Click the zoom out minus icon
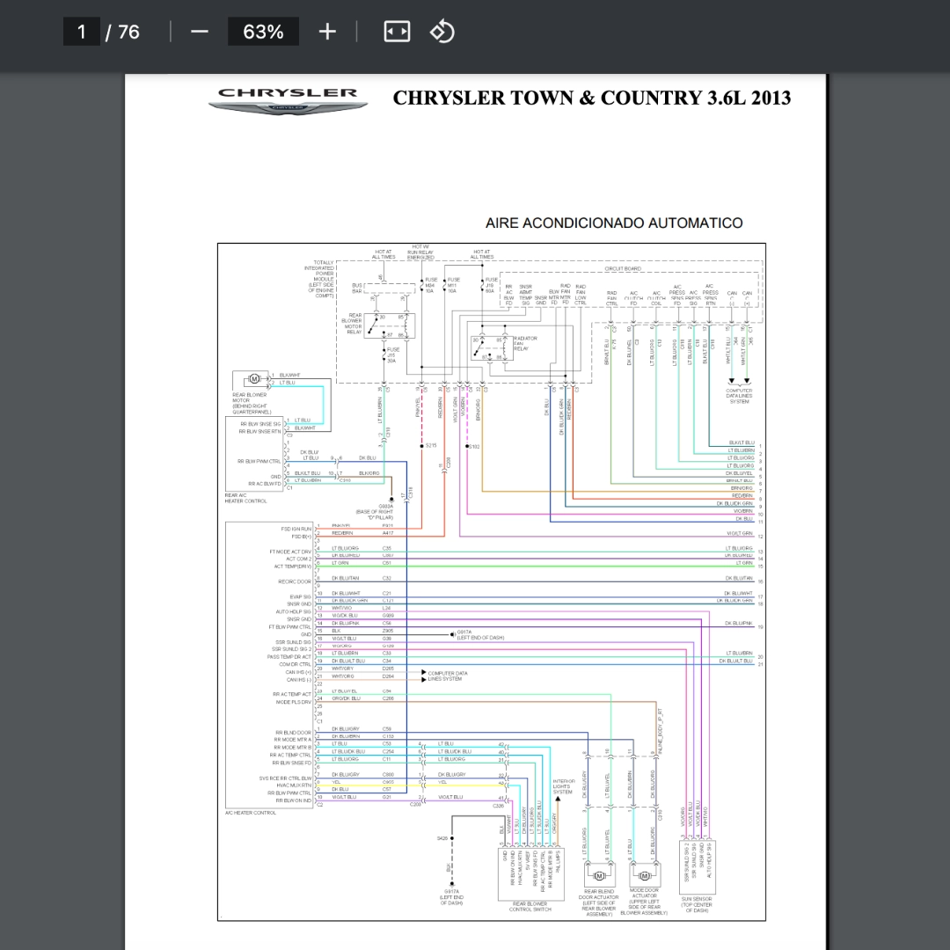This screenshot has height=950, width=950. click(200, 32)
